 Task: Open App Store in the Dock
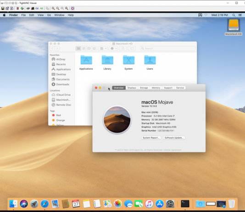pyautogui.click(x=160, y=204)
